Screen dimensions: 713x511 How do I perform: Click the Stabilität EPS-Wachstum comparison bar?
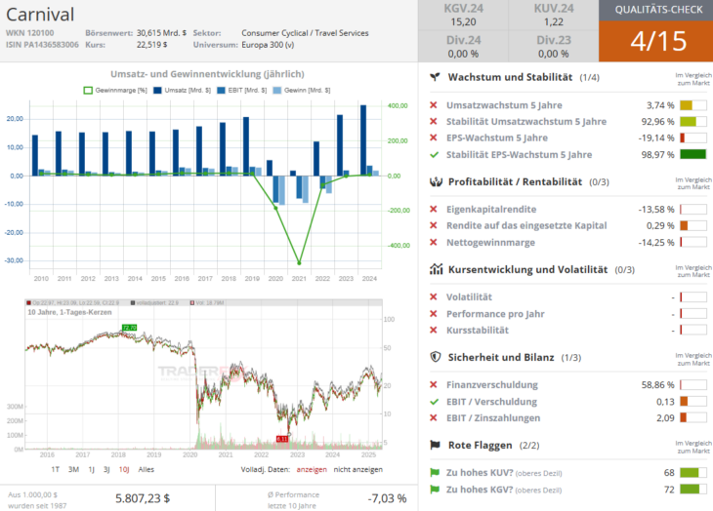693,154
